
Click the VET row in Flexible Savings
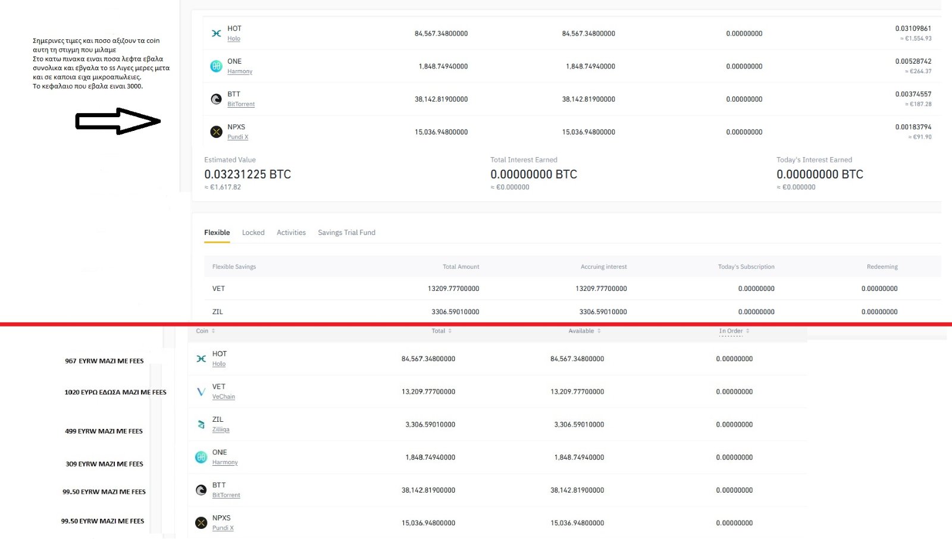[x=572, y=289]
